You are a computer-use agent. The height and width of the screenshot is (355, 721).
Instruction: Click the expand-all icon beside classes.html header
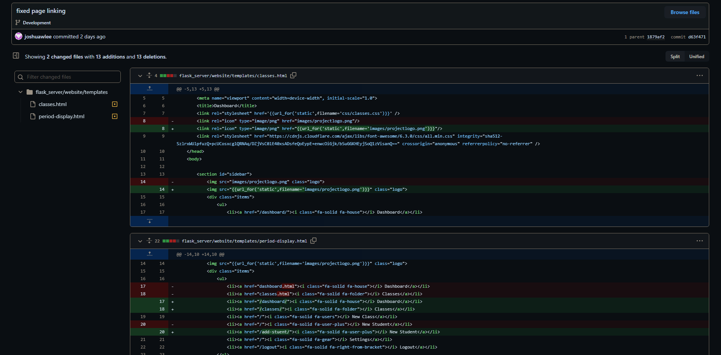click(149, 75)
